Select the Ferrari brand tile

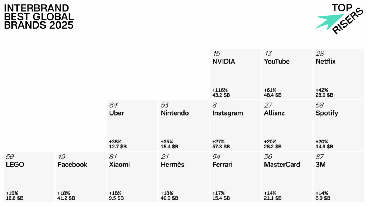[235, 177]
